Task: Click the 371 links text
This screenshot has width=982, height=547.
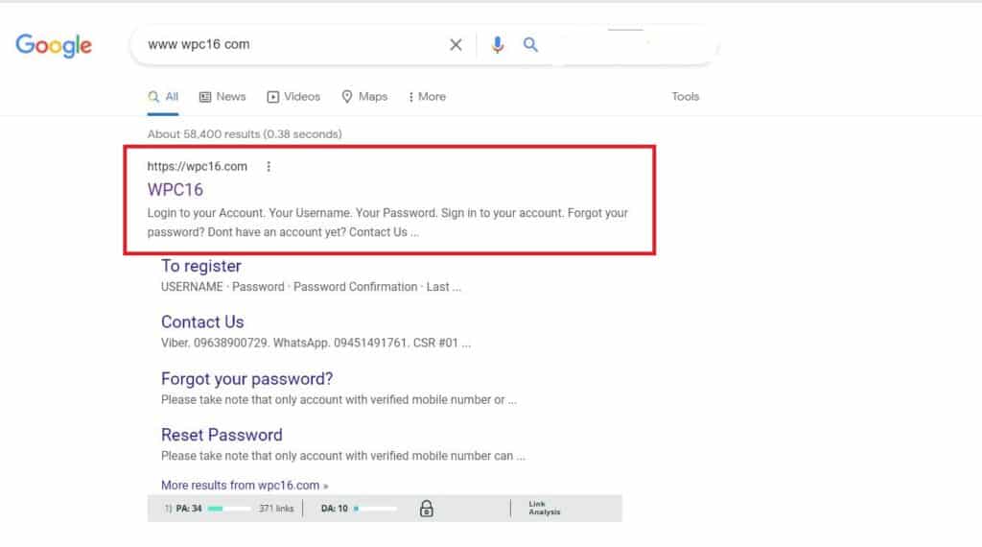Action: (x=276, y=509)
